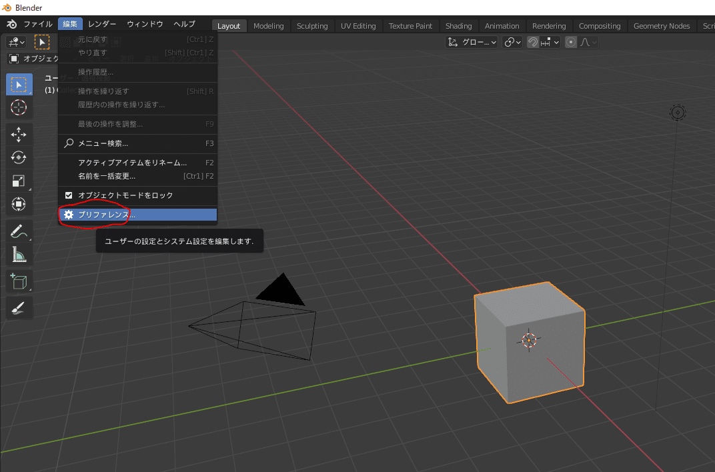This screenshot has width=715, height=472.
Task: Click the gear icon beside プリファレンス
Action: pyautogui.click(x=69, y=215)
